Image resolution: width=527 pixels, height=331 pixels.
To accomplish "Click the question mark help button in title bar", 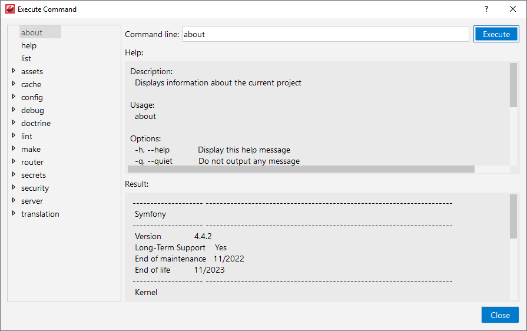I will pyautogui.click(x=486, y=9).
